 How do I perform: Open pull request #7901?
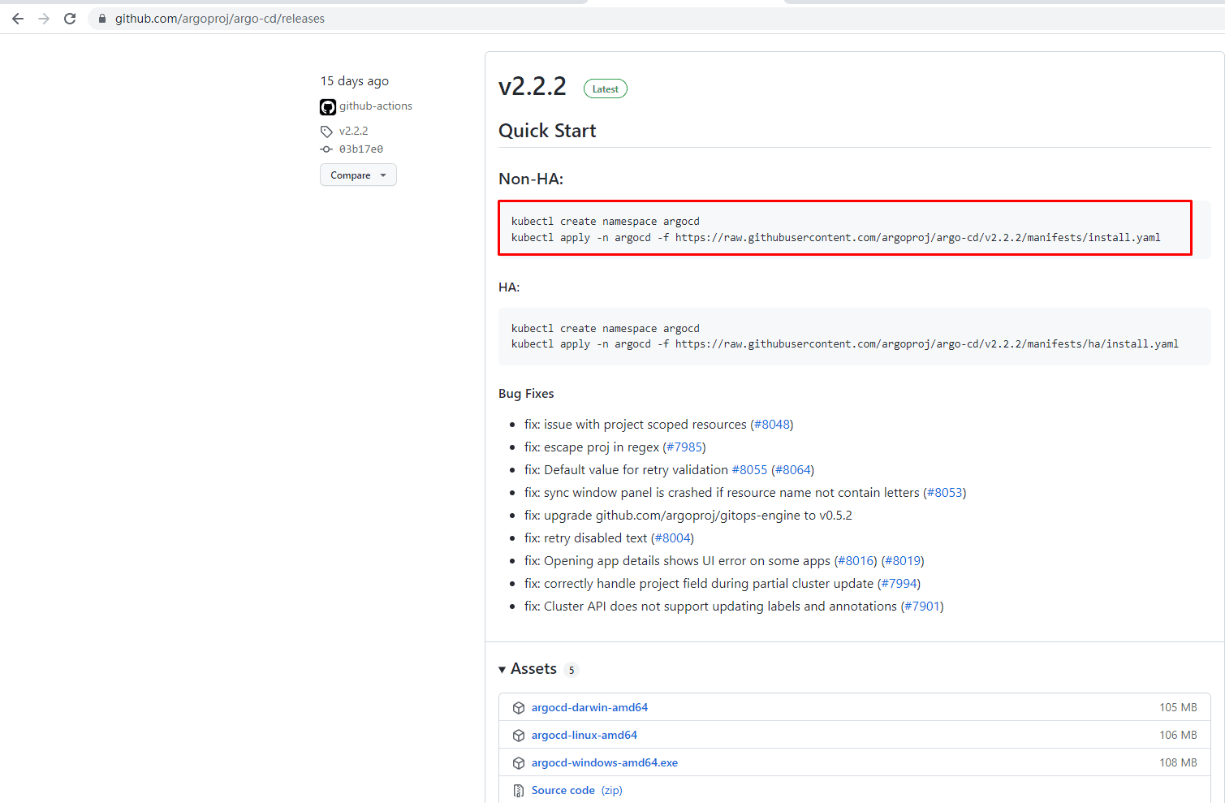pyautogui.click(x=922, y=607)
